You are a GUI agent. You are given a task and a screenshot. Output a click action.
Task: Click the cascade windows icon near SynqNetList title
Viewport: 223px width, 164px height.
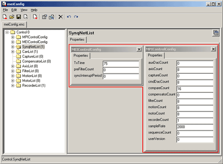tap(216, 33)
